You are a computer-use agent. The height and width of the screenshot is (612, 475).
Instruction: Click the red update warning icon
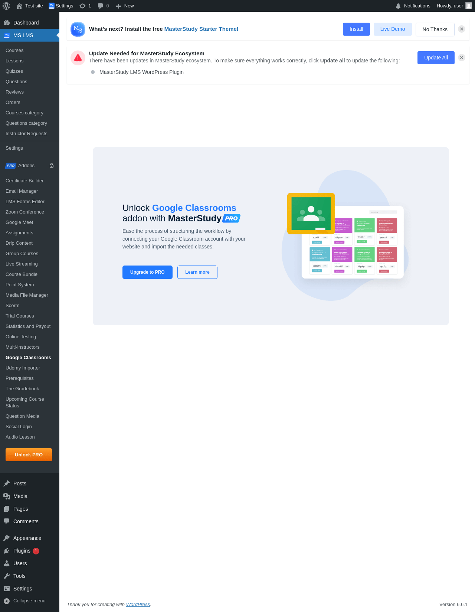78,58
